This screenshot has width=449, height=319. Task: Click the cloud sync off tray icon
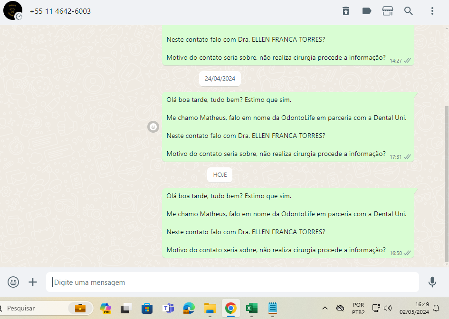(340, 308)
